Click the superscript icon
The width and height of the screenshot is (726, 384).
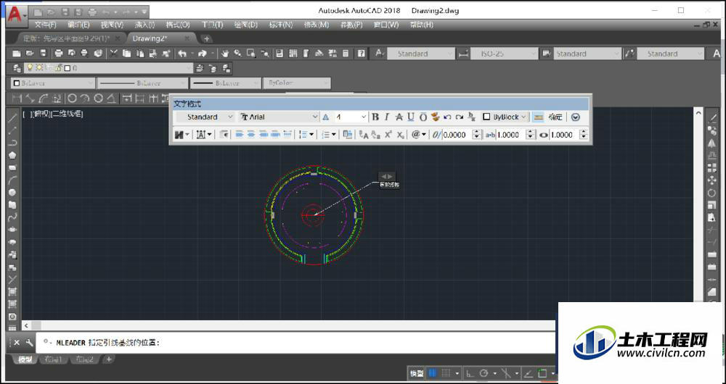(x=388, y=135)
